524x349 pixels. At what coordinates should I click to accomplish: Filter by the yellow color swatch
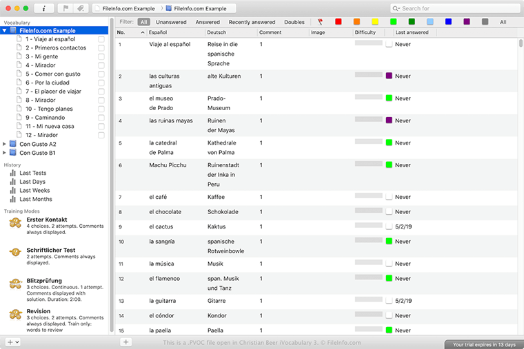point(374,22)
